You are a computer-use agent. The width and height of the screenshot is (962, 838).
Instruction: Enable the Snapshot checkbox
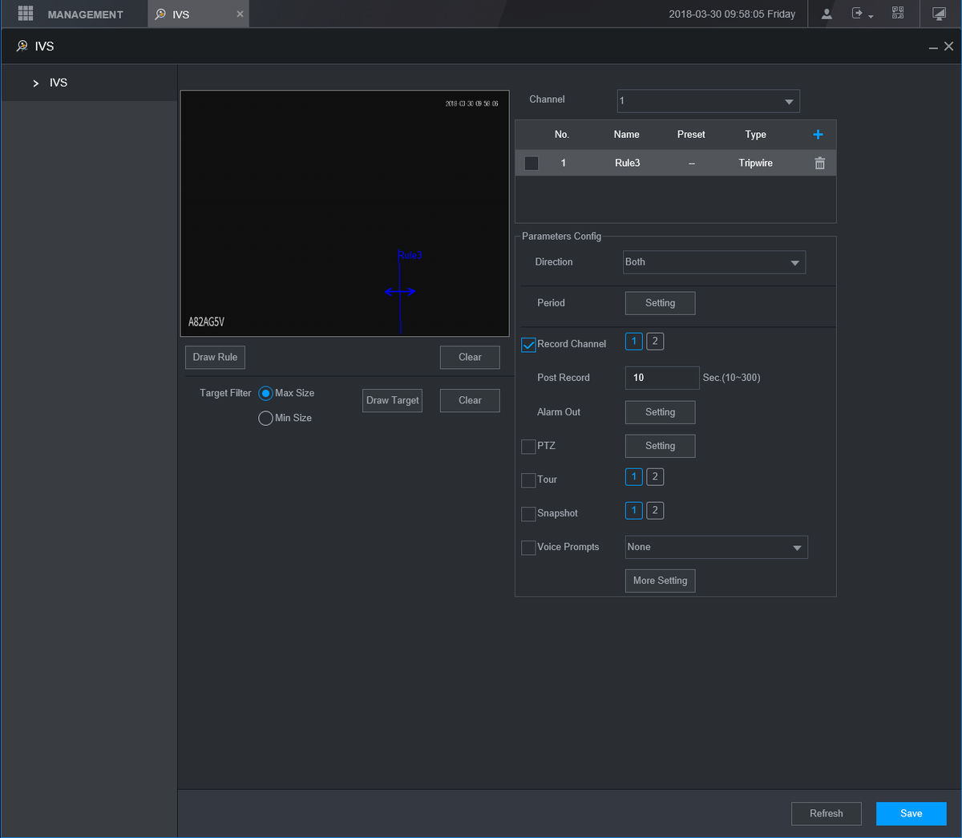coord(528,514)
